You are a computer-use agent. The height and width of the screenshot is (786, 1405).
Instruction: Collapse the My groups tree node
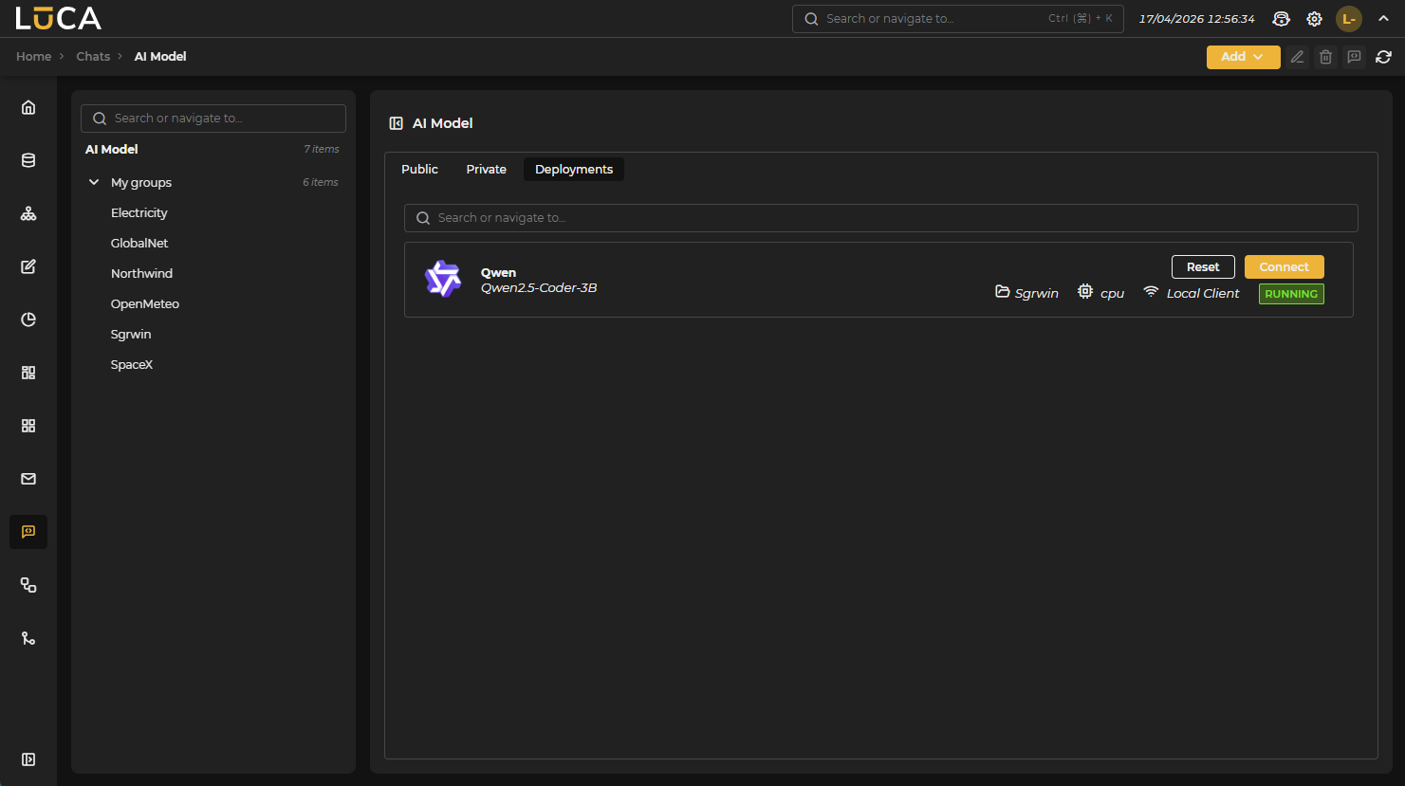pos(94,182)
